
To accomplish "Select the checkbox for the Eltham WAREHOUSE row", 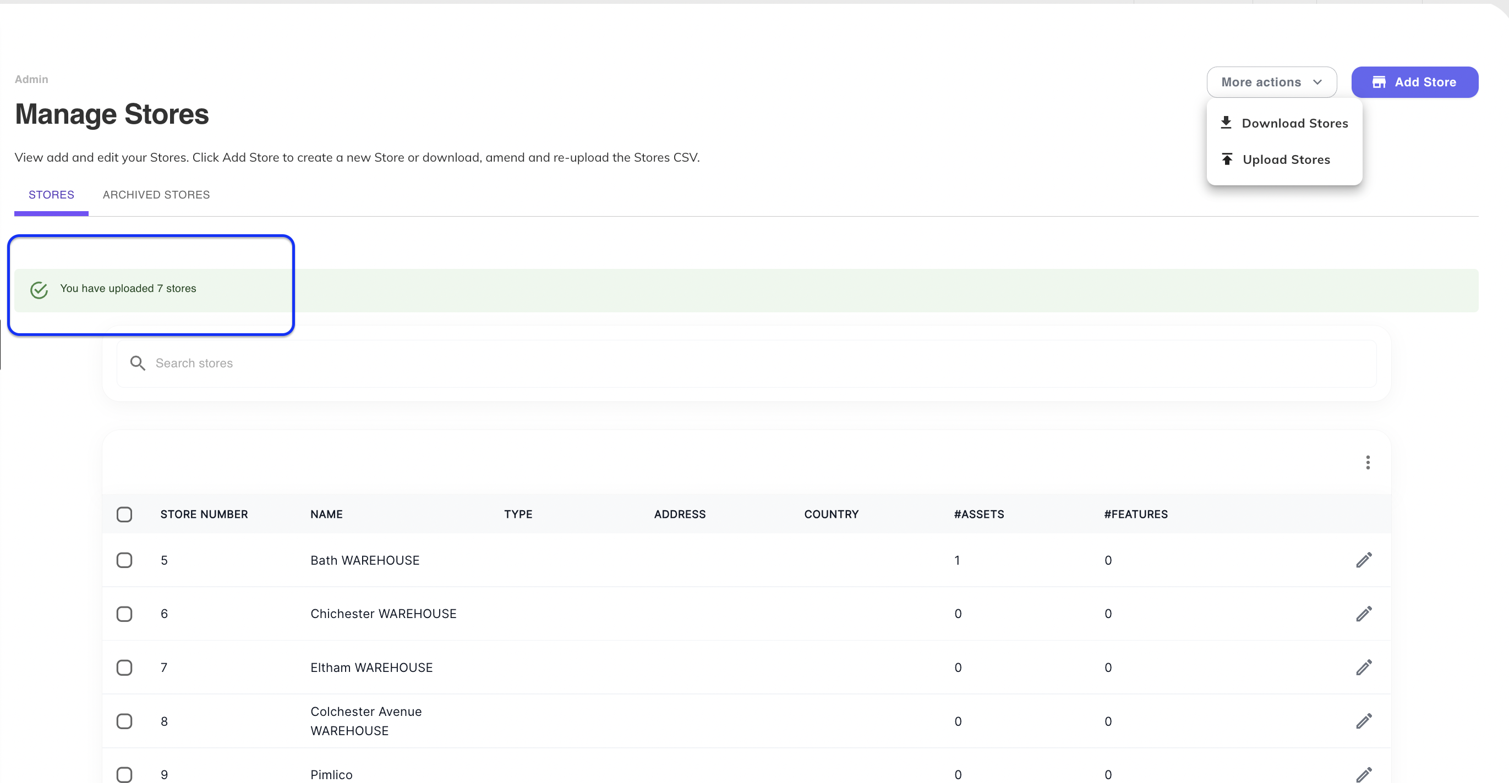I will (124, 667).
